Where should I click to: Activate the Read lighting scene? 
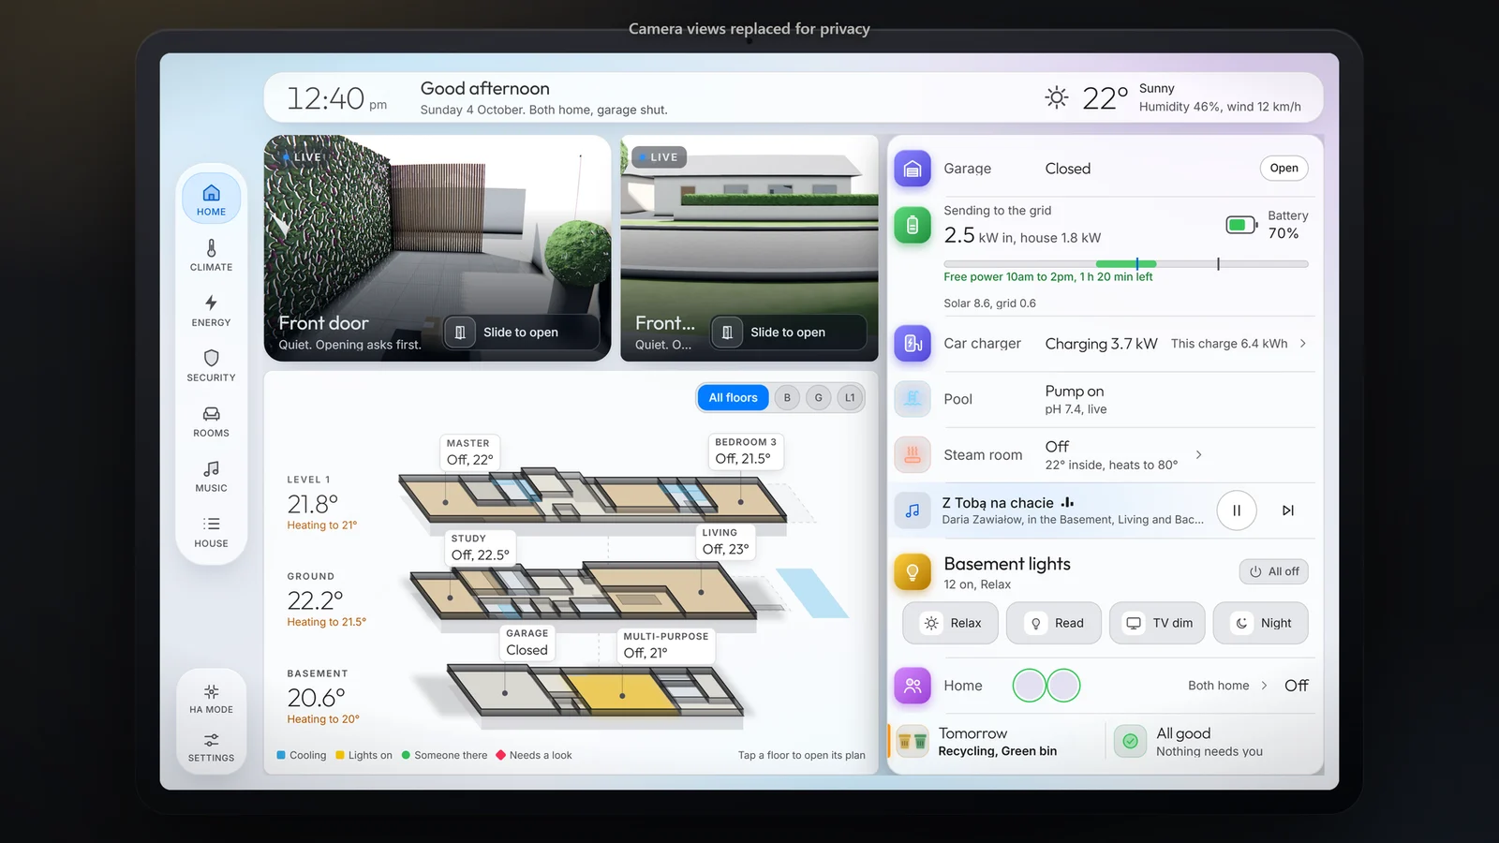tap(1054, 623)
